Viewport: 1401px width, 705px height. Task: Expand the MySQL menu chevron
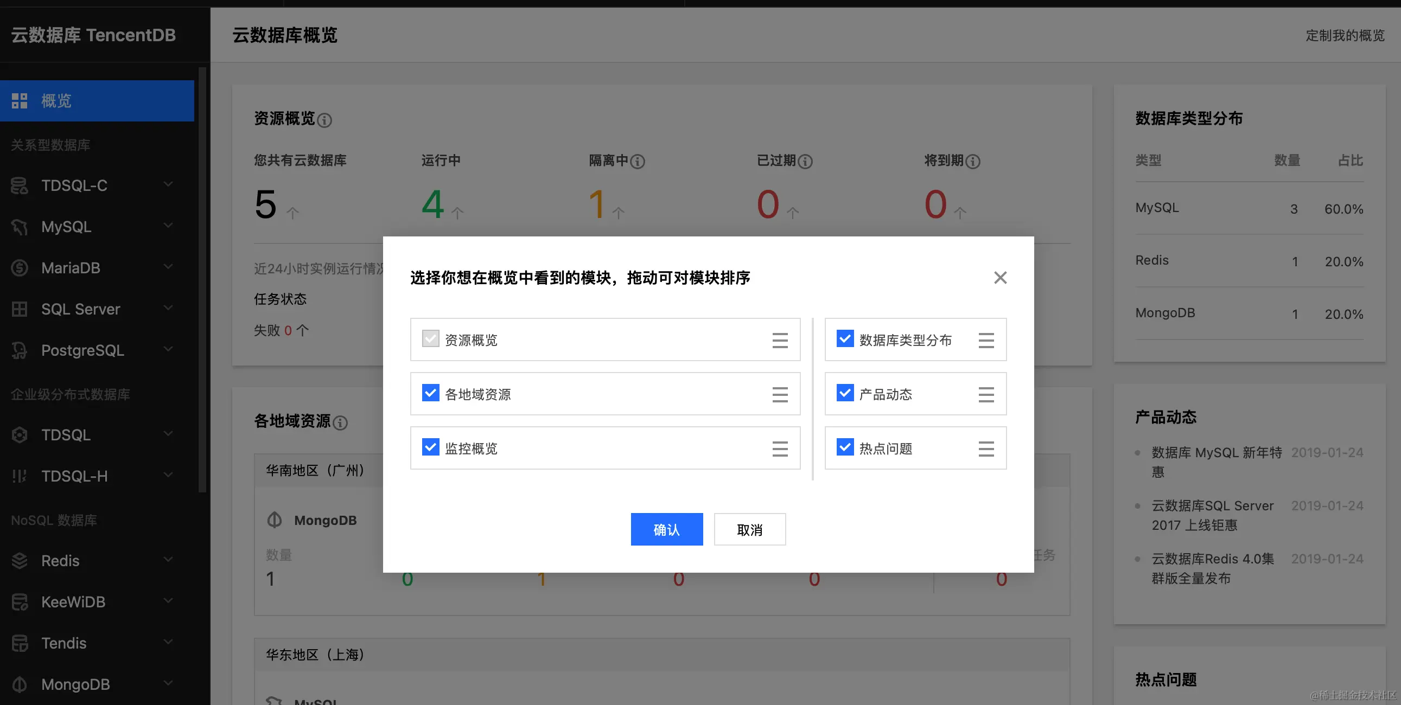(169, 225)
